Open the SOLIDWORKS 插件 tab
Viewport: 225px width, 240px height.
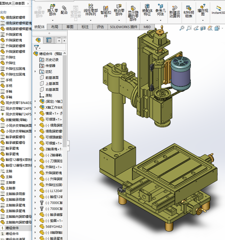coord(124,27)
